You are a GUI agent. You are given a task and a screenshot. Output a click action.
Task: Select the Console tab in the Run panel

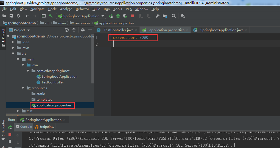coord(24,127)
